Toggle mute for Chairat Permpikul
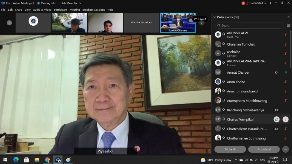The width and height of the screenshot is (292, 164). pos(285,119)
